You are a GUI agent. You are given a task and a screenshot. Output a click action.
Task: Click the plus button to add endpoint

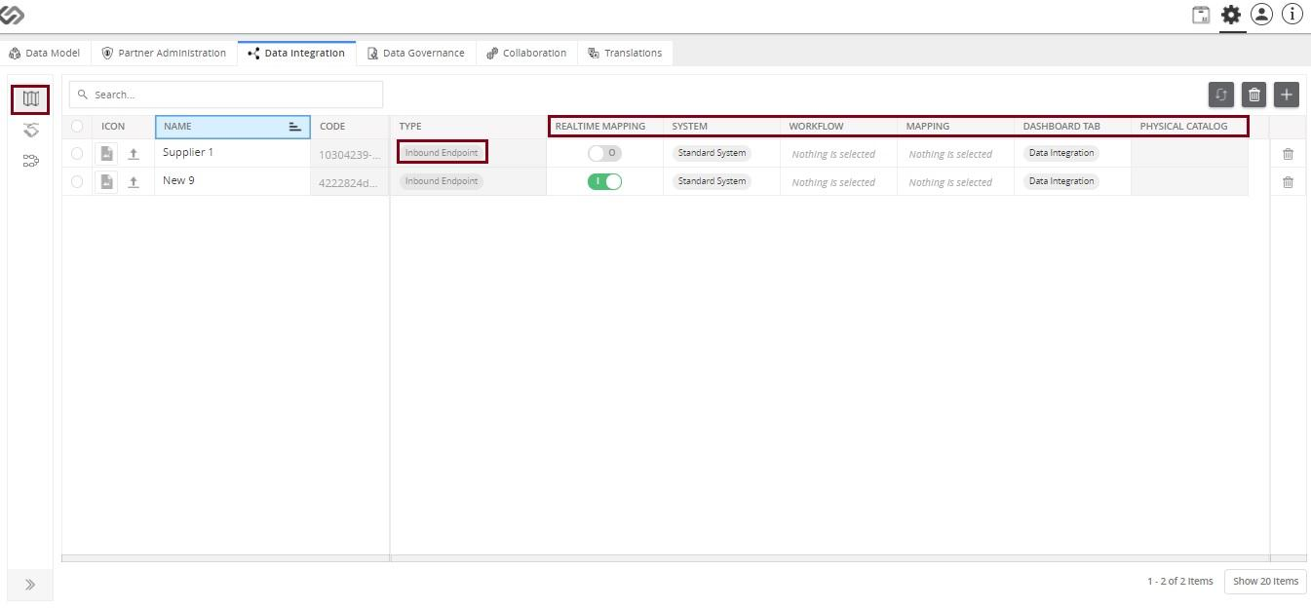[x=1287, y=95]
